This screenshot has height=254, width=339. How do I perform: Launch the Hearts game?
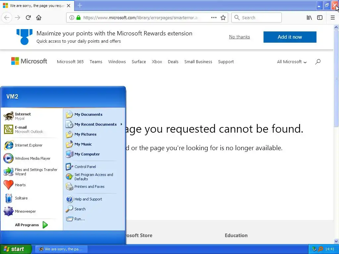click(31, 185)
